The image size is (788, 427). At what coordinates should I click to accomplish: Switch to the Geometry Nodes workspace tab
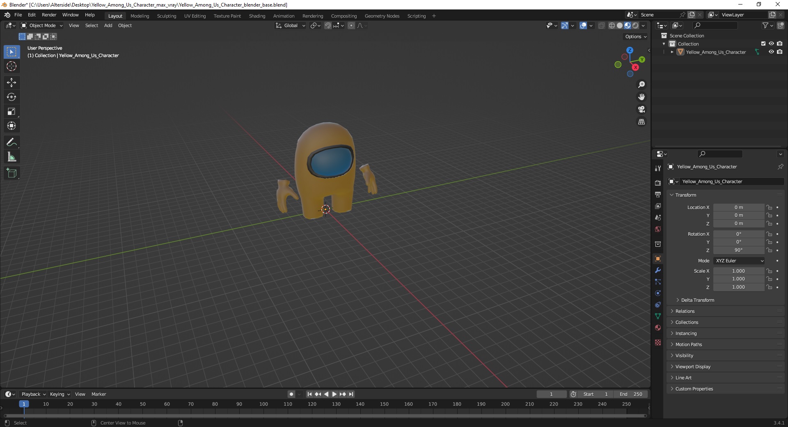tap(382, 16)
